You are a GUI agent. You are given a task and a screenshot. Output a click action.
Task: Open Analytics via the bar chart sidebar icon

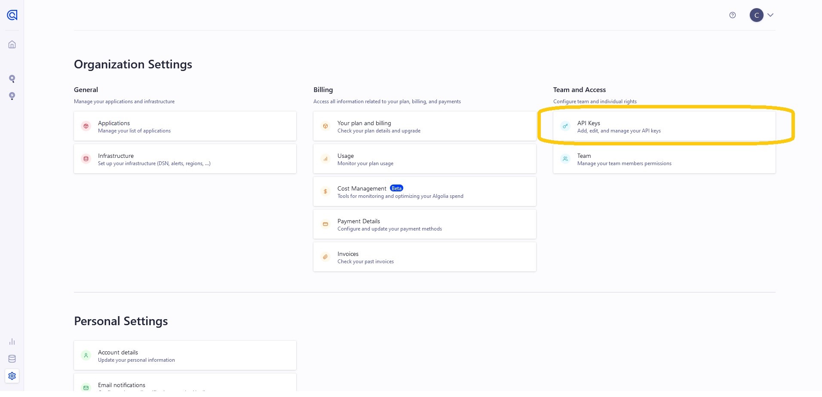pos(12,341)
